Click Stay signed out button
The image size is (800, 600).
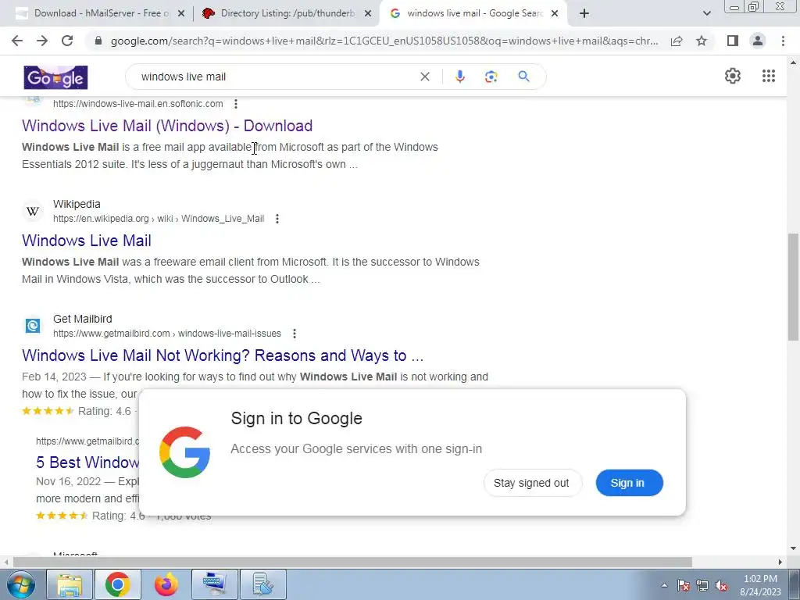coord(532,483)
